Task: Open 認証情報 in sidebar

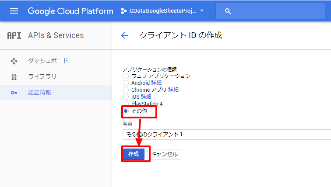Action: (x=40, y=93)
